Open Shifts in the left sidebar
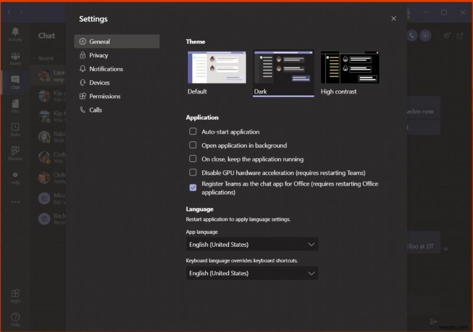This screenshot has width=473, height=332. 15,130
